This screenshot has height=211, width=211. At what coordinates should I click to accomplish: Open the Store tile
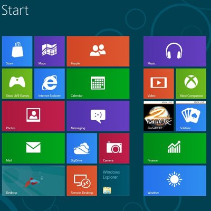[17, 51]
